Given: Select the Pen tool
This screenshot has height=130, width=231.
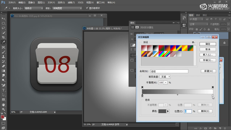Looking at the screenshot, I should click(x=4, y=85).
